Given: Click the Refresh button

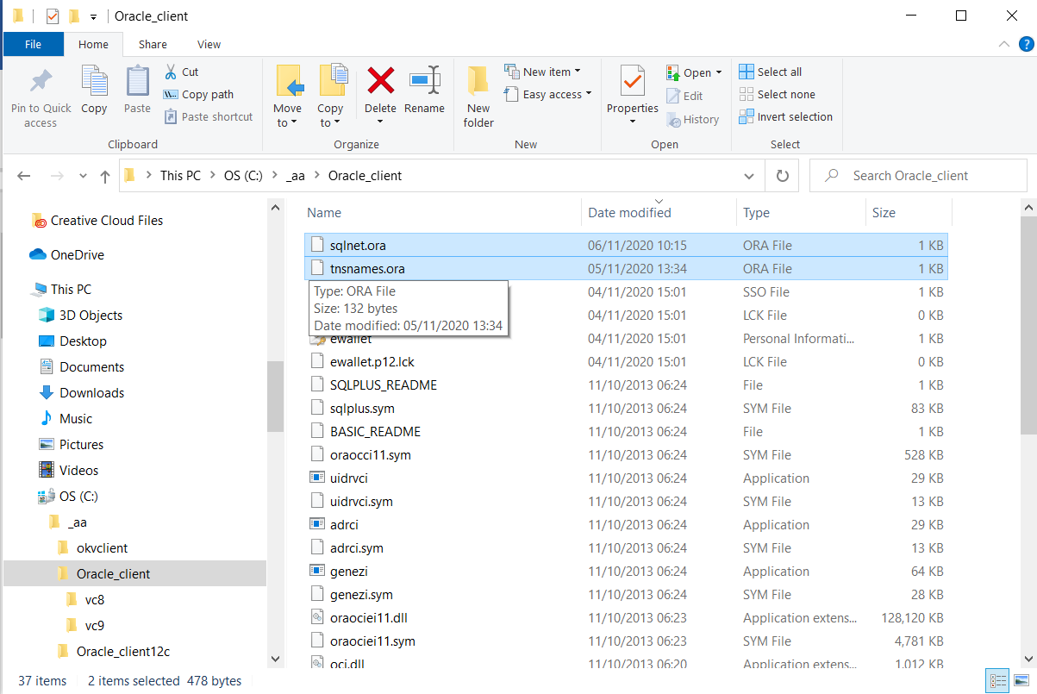Looking at the screenshot, I should point(782,176).
